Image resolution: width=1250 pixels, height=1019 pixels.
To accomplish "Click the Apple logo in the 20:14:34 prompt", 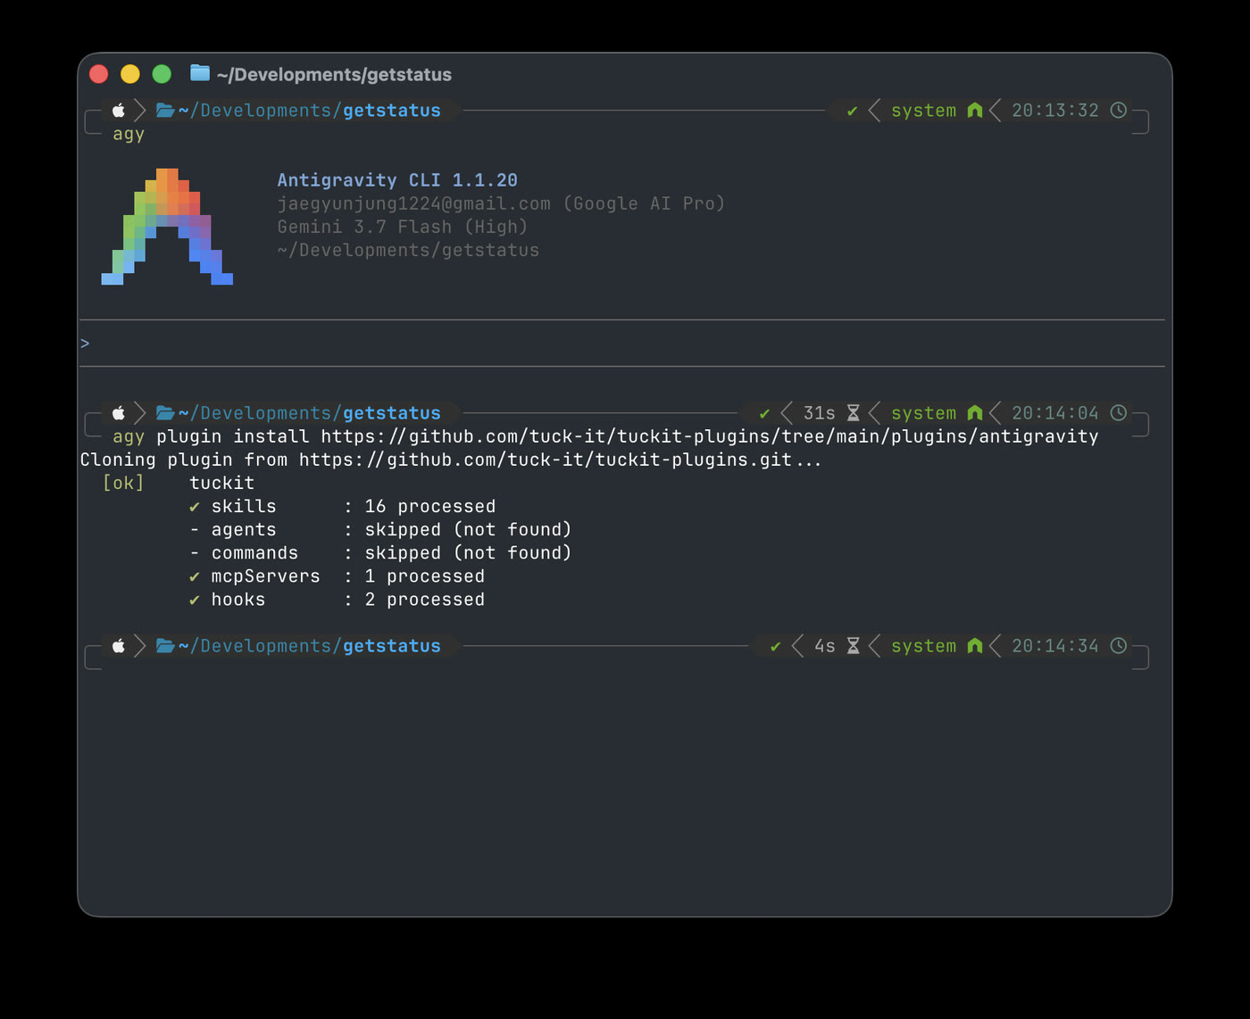I will 119,646.
